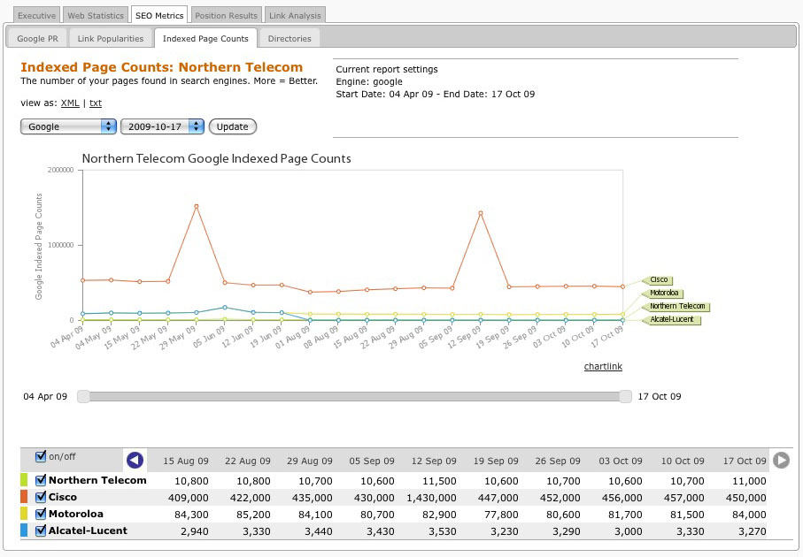This screenshot has height=557, width=803.
Task: View the report as txt
Action: pos(96,103)
